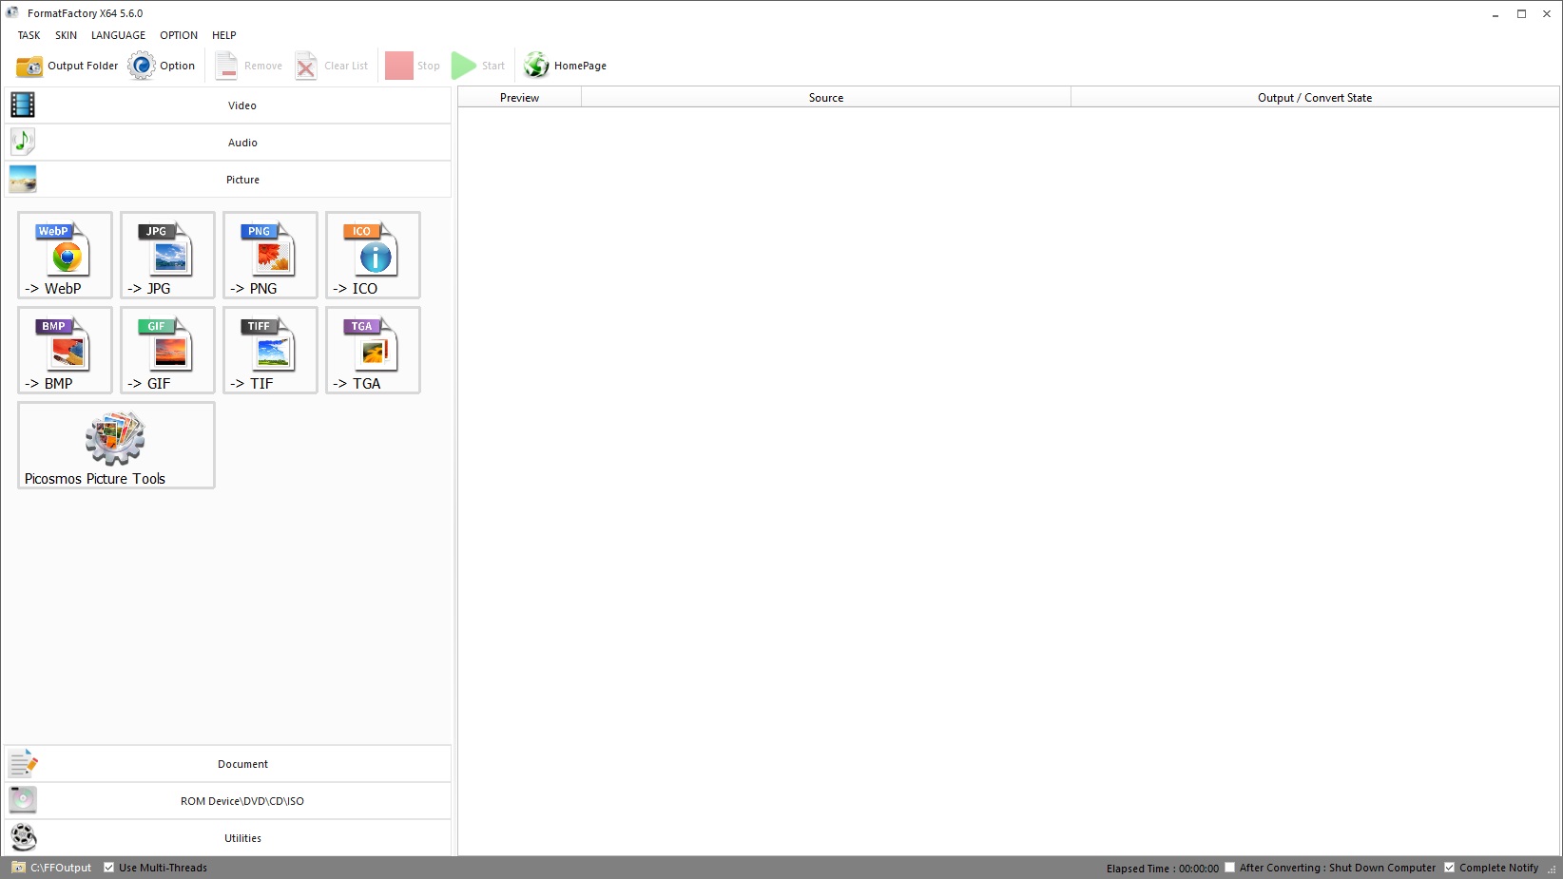Click the Document category pencil icon
The image size is (1563, 879).
click(x=23, y=763)
